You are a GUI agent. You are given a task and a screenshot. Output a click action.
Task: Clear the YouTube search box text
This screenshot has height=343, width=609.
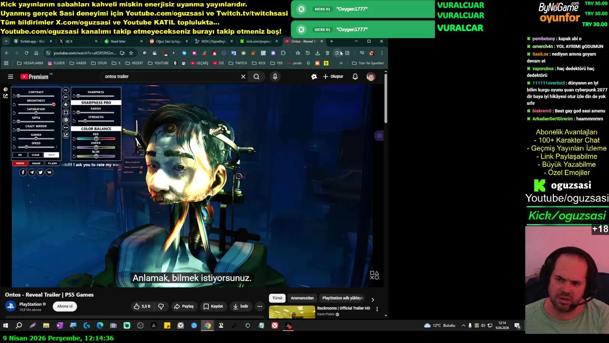pyautogui.click(x=243, y=76)
